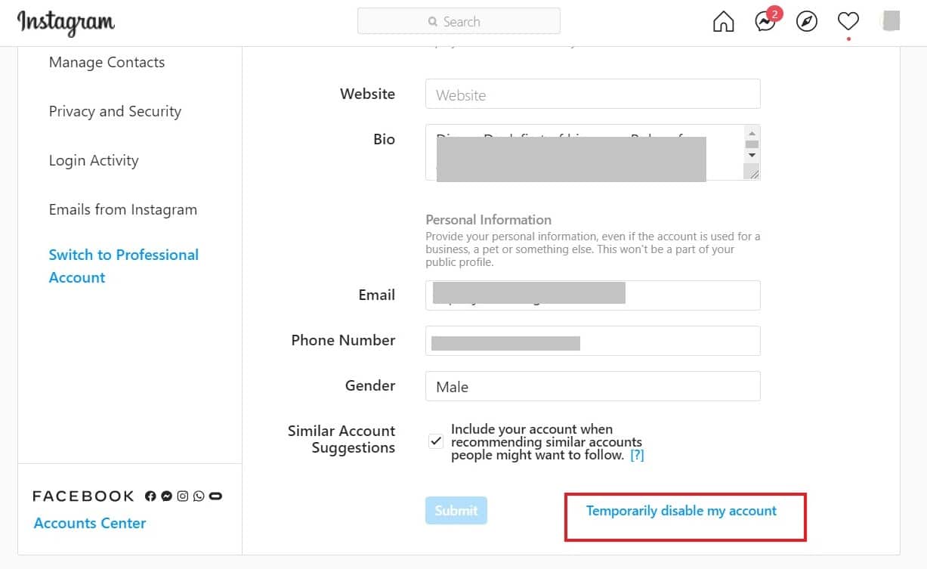The width and height of the screenshot is (927, 569).
Task: View notifications via the heart icon
Action: [848, 22]
